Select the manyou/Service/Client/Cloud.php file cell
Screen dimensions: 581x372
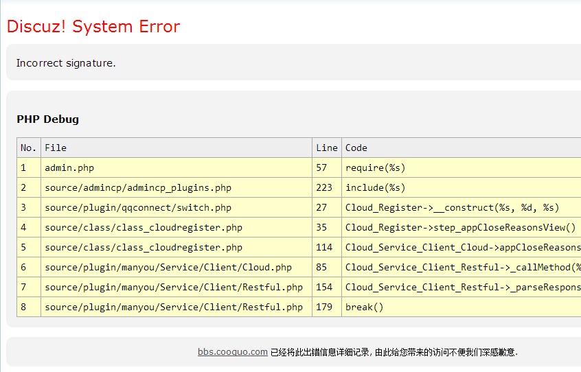click(176, 267)
